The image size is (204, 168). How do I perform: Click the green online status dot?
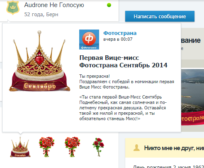tap(109, 5)
